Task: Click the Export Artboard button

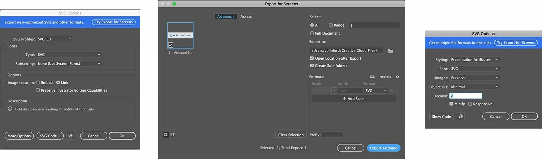Action: pyautogui.click(x=383, y=148)
